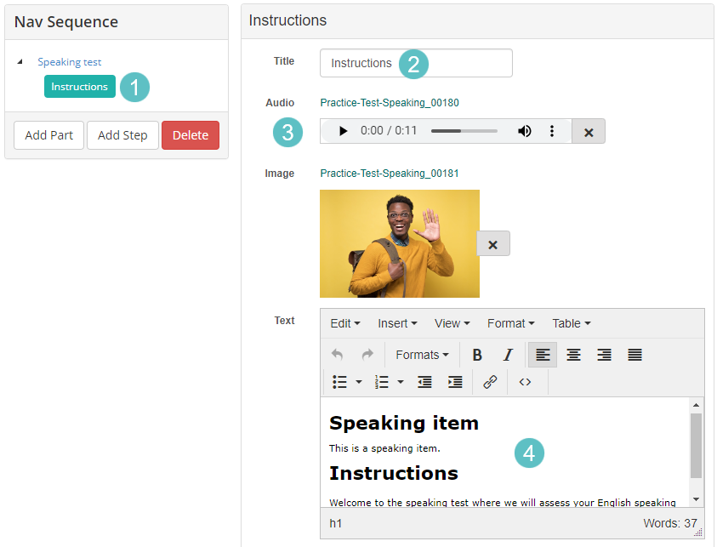Toggle italic formatting in text editor
717x547 pixels.
coord(508,355)
